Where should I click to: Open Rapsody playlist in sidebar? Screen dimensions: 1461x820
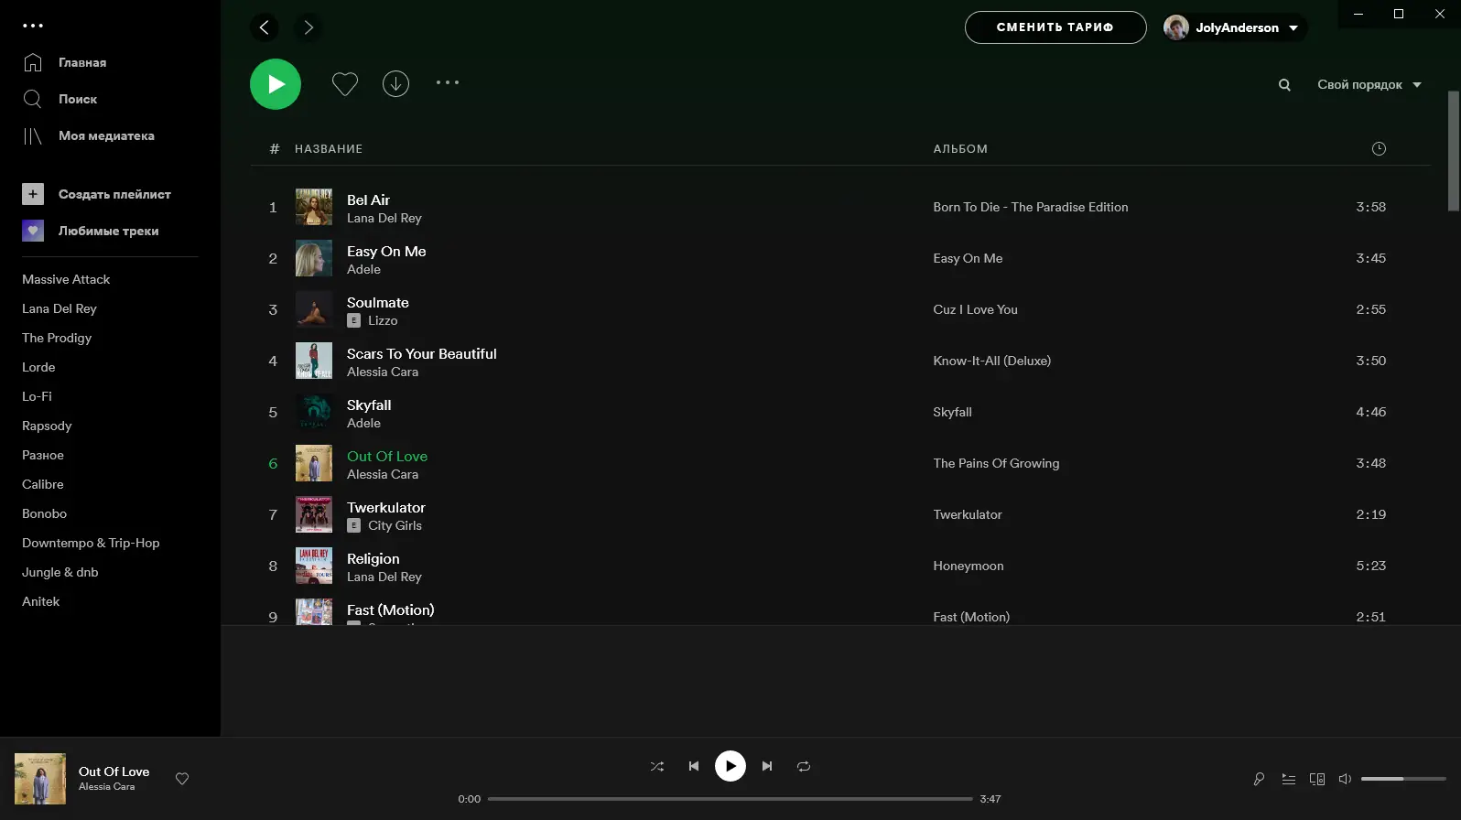click(47, 426)
